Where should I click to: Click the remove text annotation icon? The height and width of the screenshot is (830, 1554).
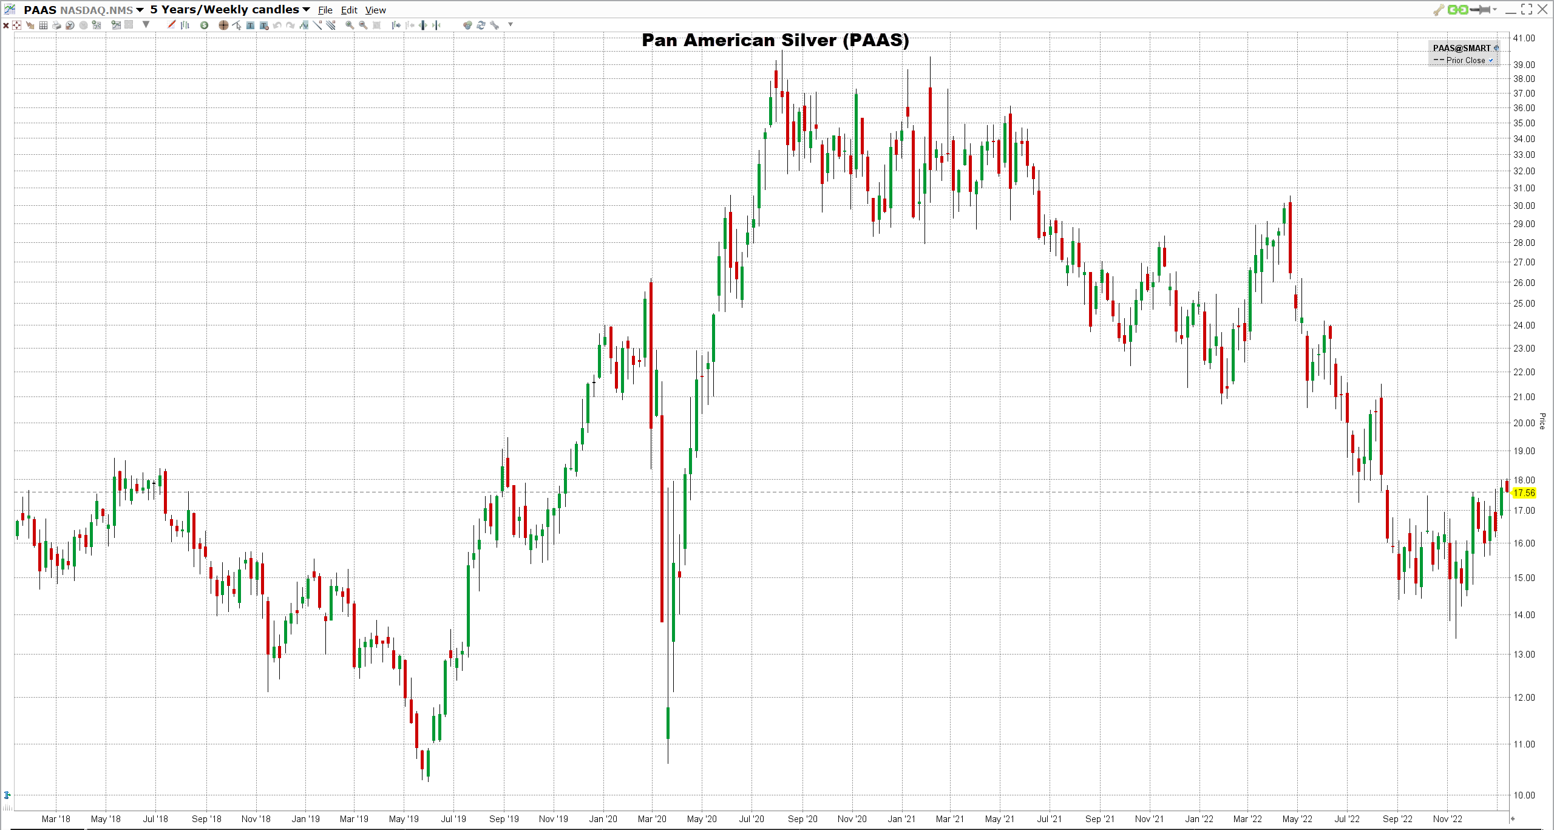pos(264,26)
